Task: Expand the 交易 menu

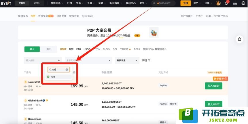Action: (79, 3)
